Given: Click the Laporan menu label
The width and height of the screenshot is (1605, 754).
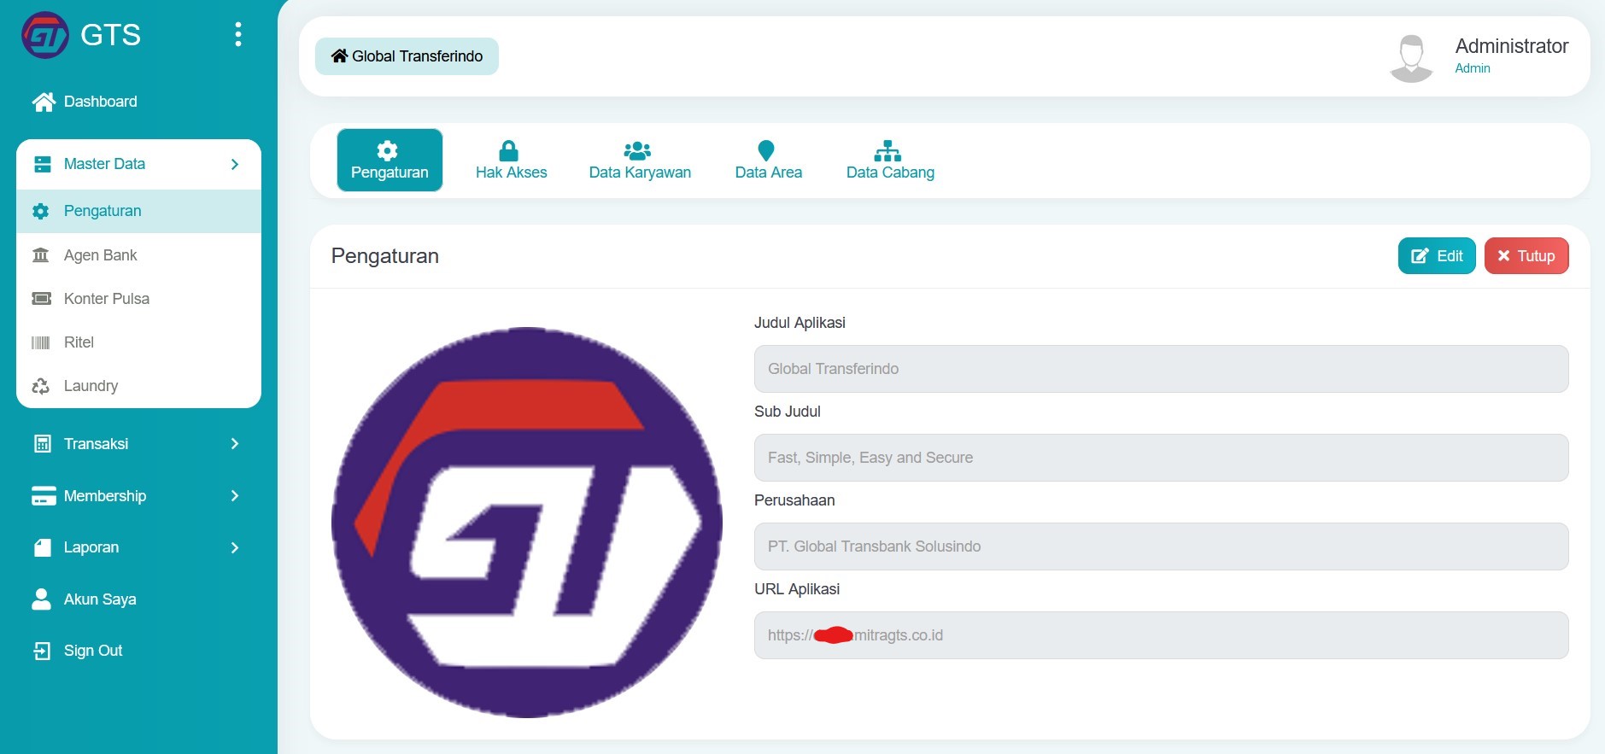Looking at the screenshot, I should 91,547.
